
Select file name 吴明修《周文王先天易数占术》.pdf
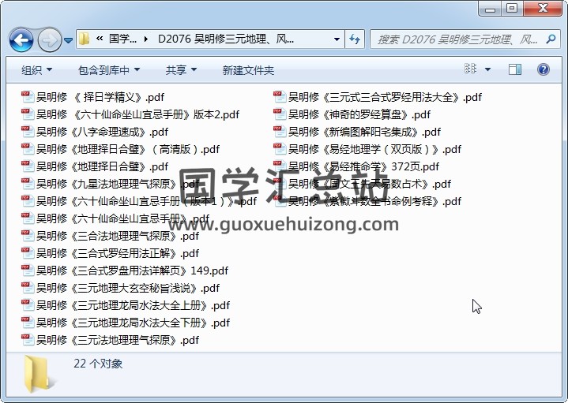click(370, 184)
